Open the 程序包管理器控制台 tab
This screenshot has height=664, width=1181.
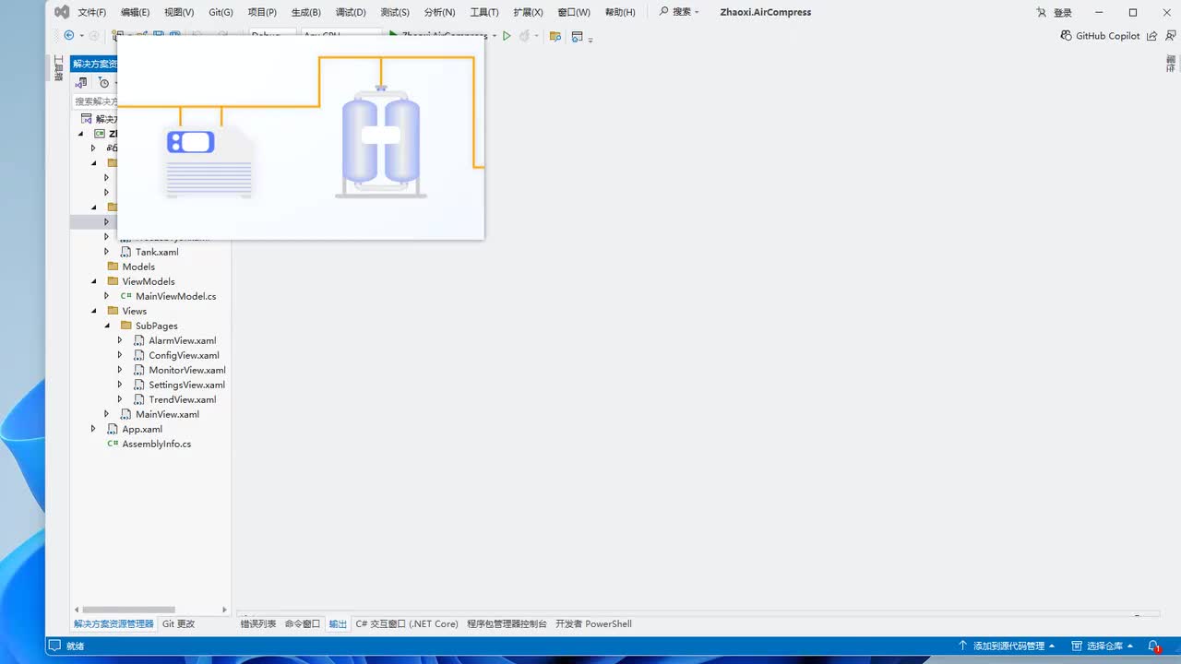point(507,624)
